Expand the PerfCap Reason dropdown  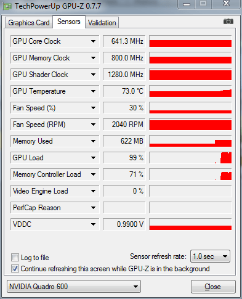pyautogui.click(x=93, y=208)
